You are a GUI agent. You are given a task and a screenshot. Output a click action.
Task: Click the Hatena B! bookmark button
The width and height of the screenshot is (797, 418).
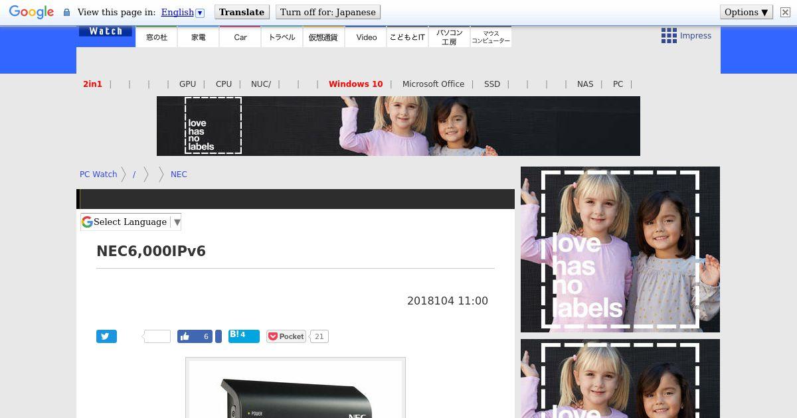[244, 336]
